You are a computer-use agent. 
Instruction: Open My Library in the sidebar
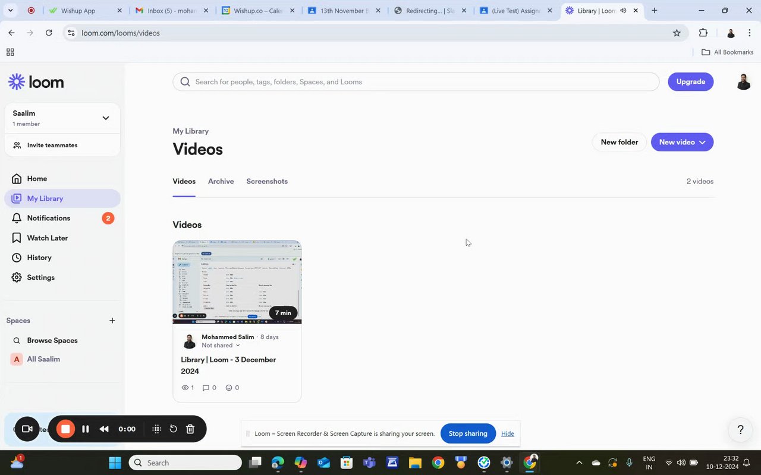62,198
